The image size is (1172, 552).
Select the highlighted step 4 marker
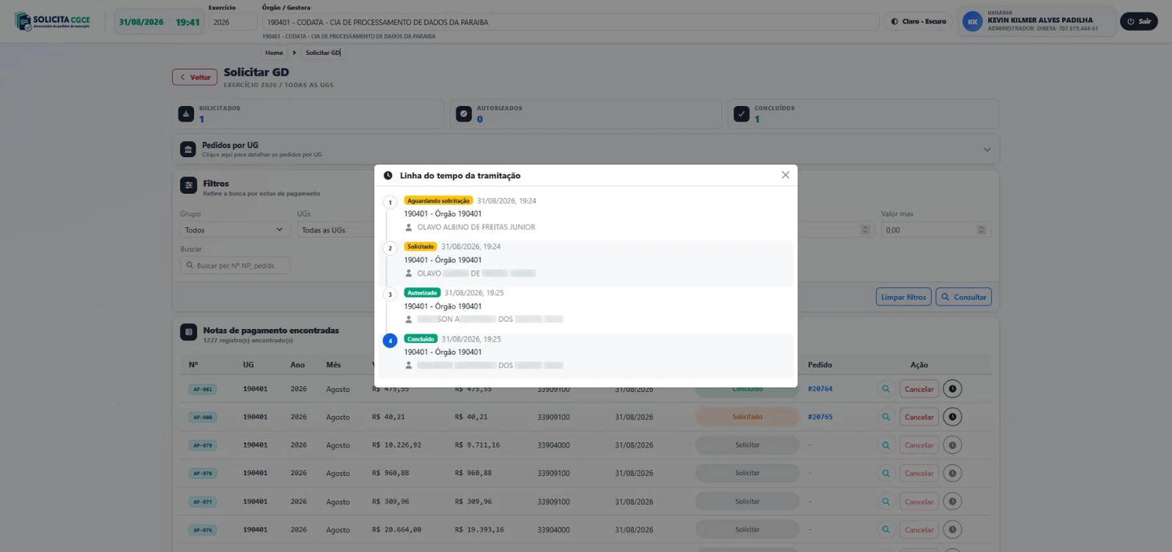click(x=390, y=341)
